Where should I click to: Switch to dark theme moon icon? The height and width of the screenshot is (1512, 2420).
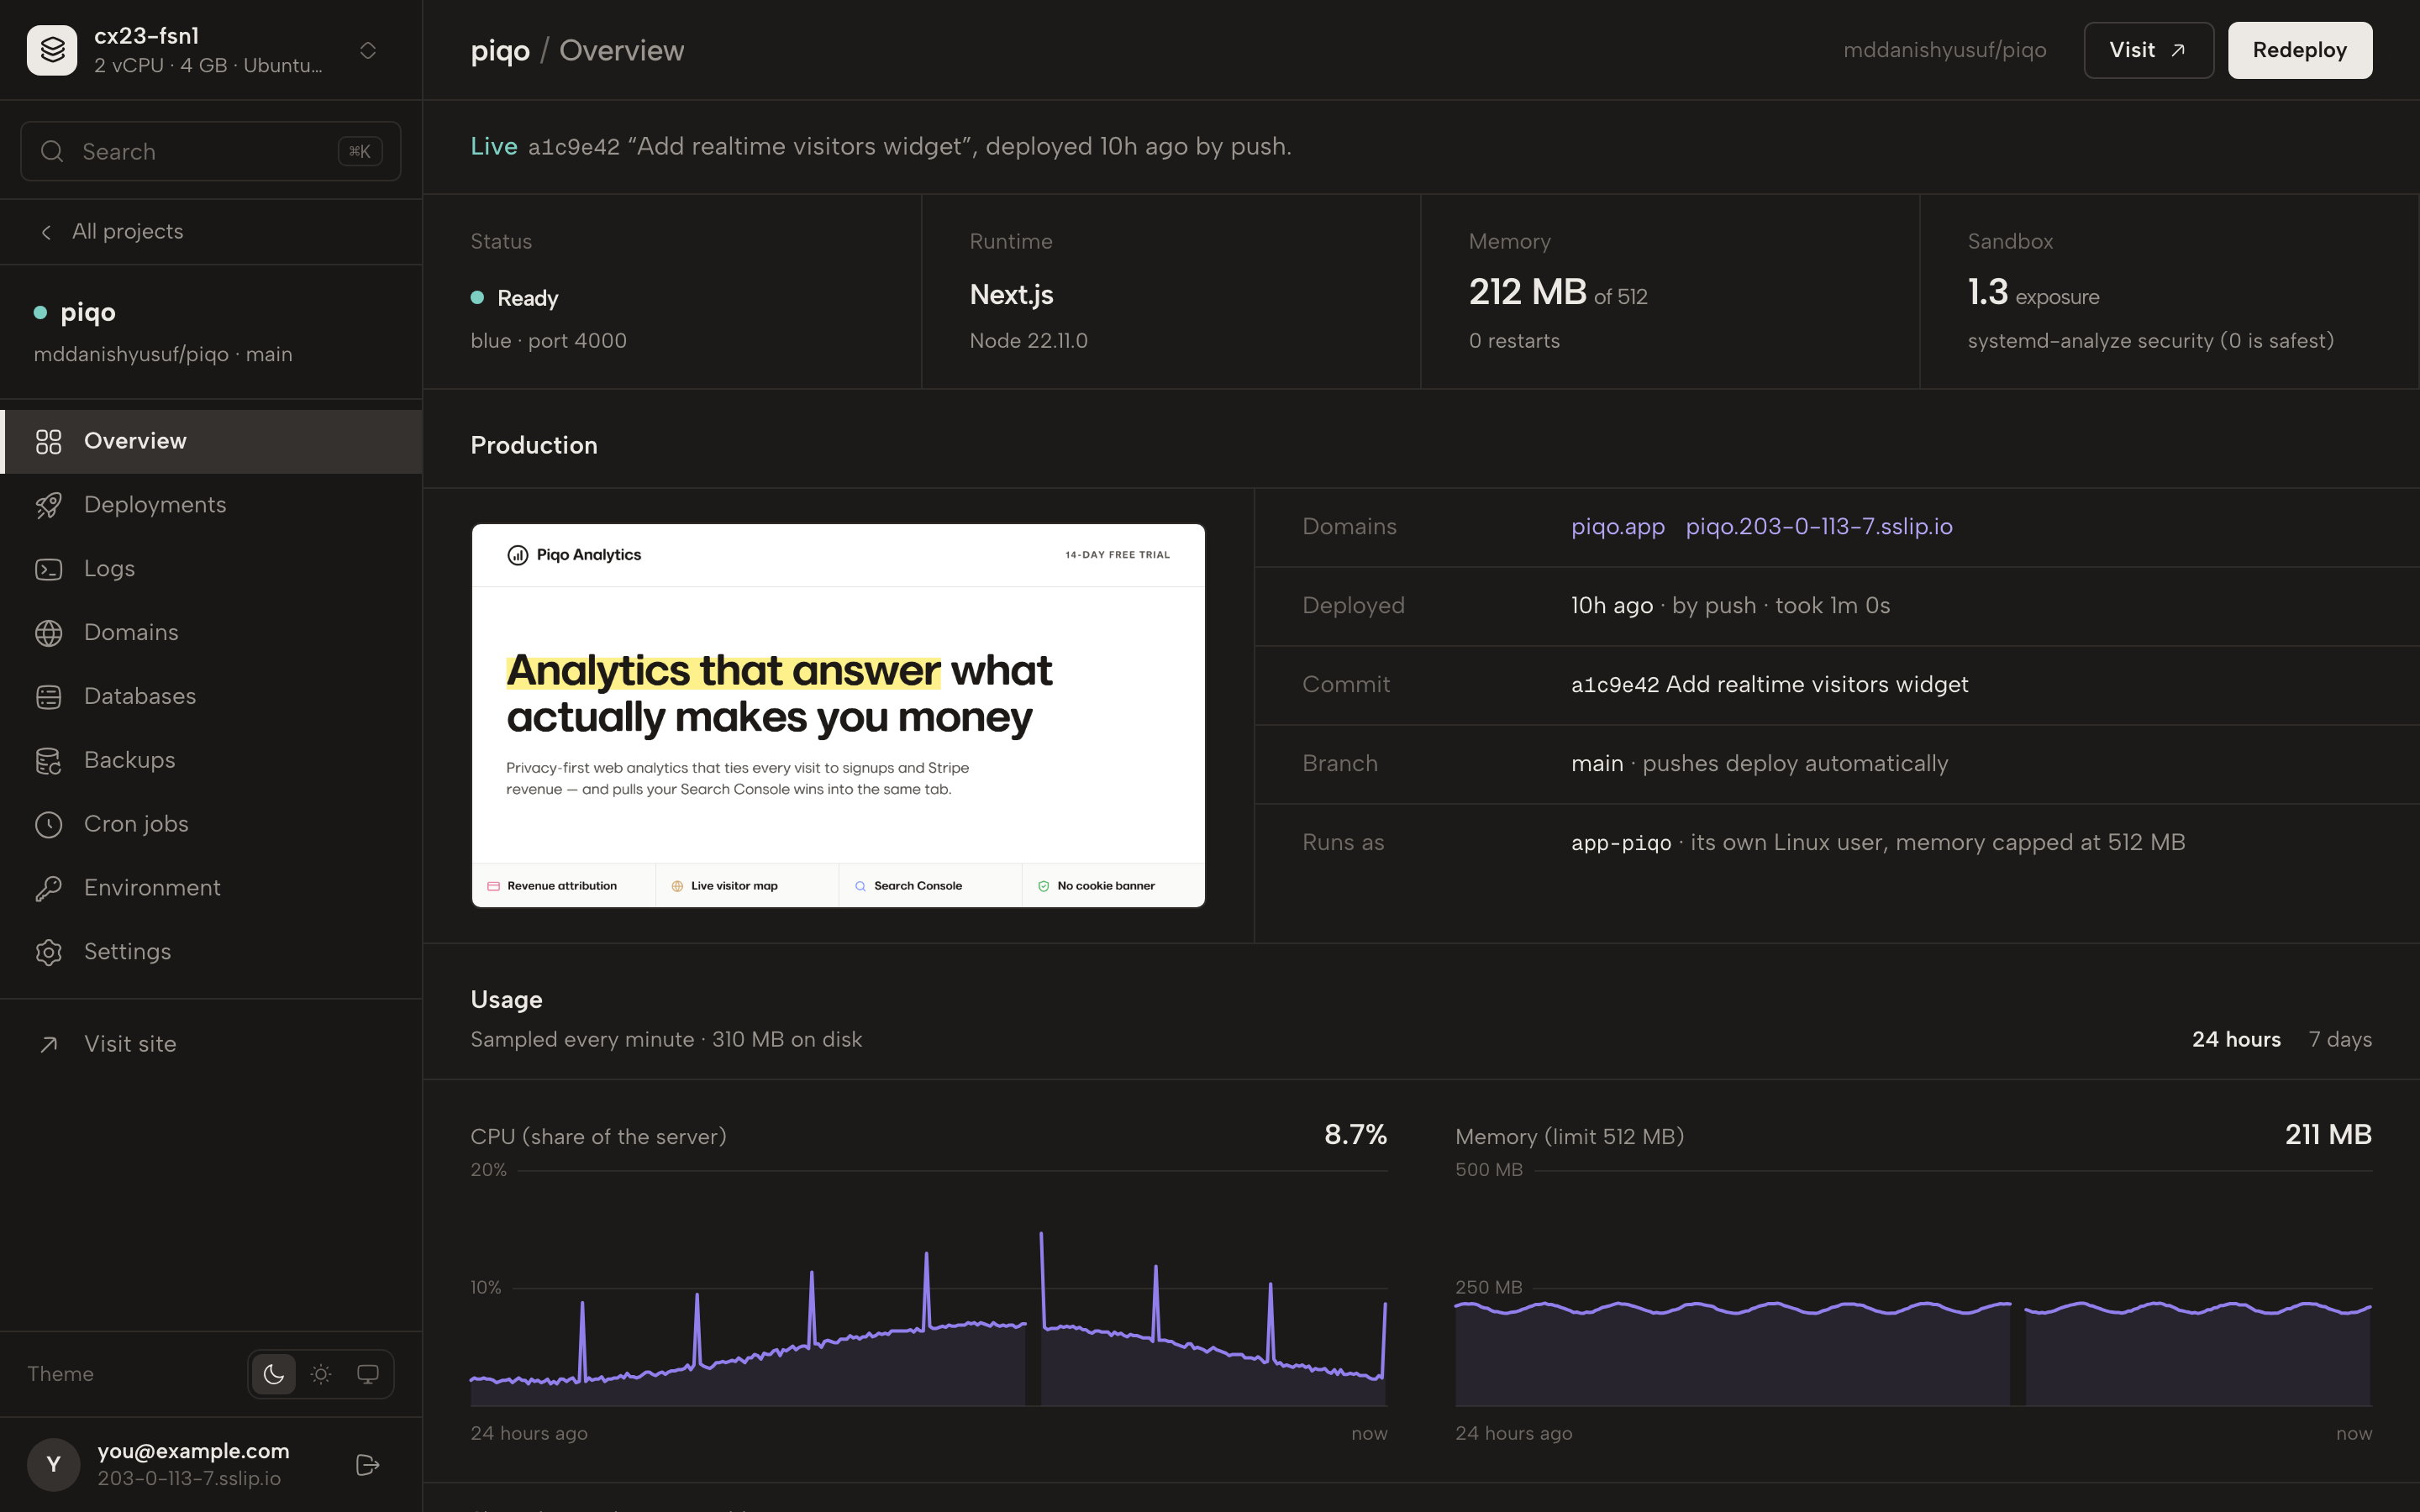coord(273,1374)
